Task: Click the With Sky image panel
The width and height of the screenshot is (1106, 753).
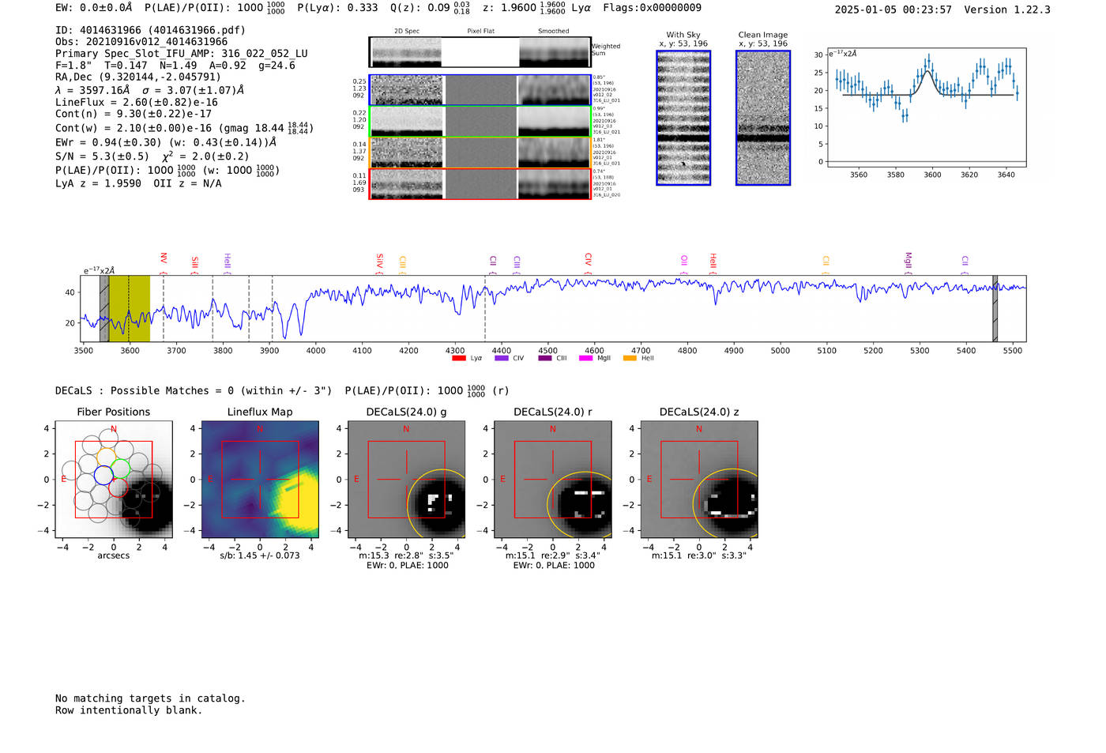Action: 683,118
